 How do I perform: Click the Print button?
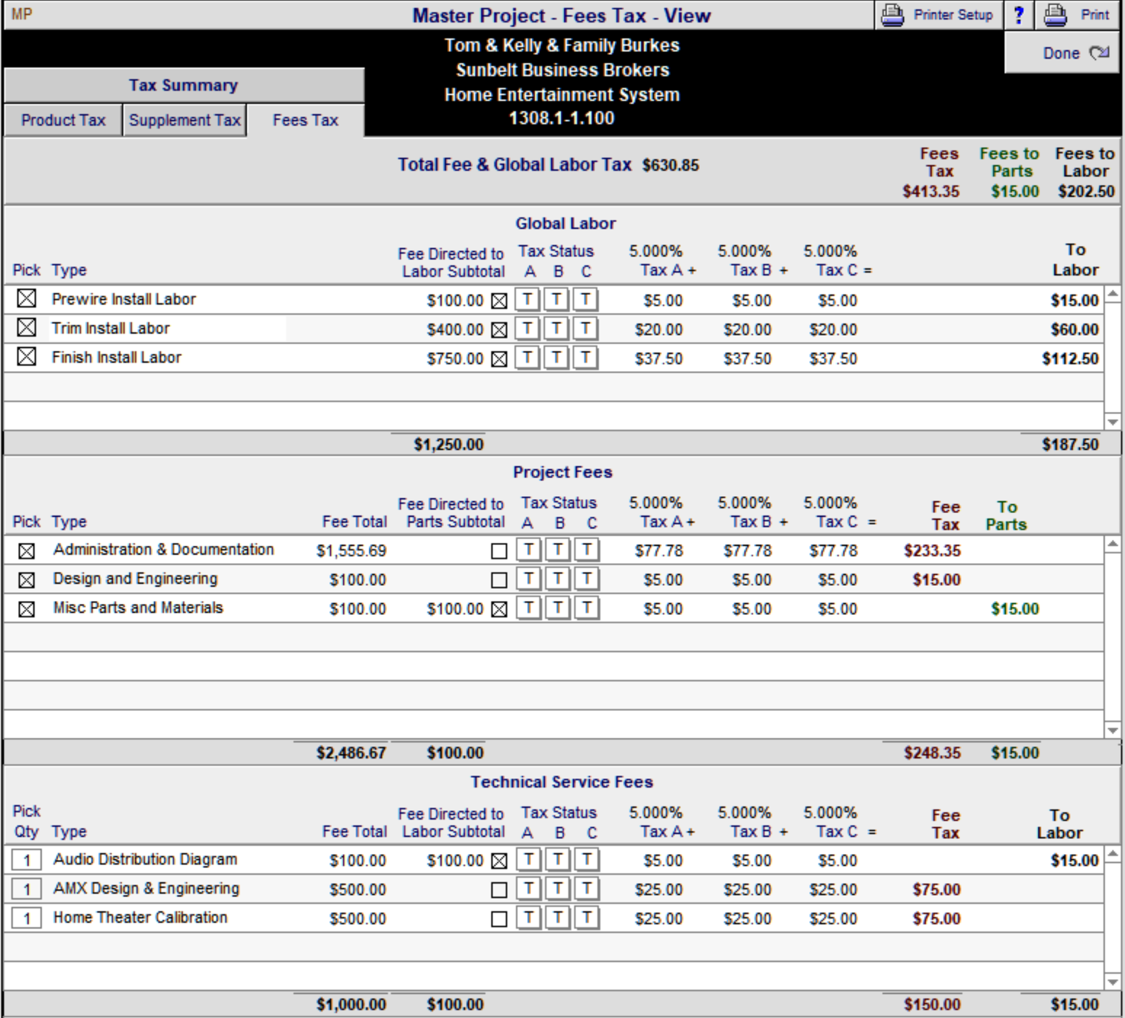[1077, 15]
